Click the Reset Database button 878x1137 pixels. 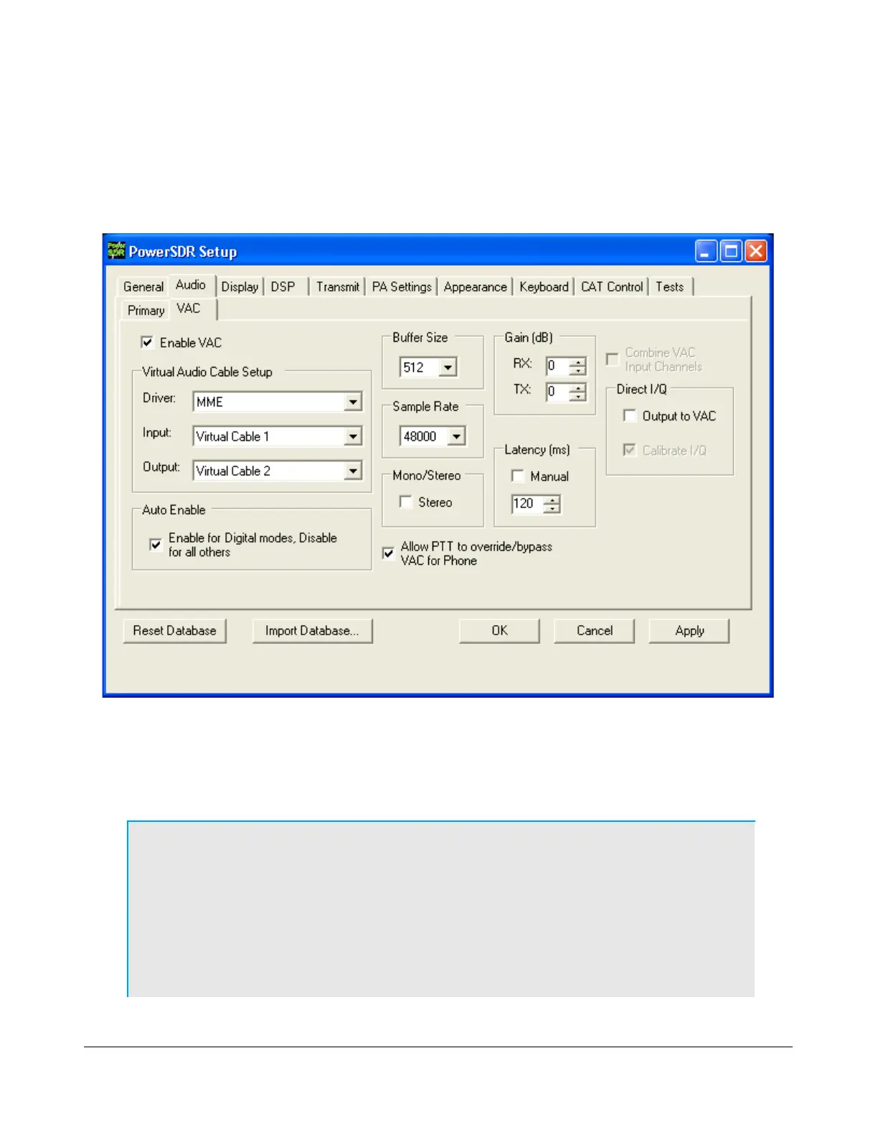pos(174,631)
